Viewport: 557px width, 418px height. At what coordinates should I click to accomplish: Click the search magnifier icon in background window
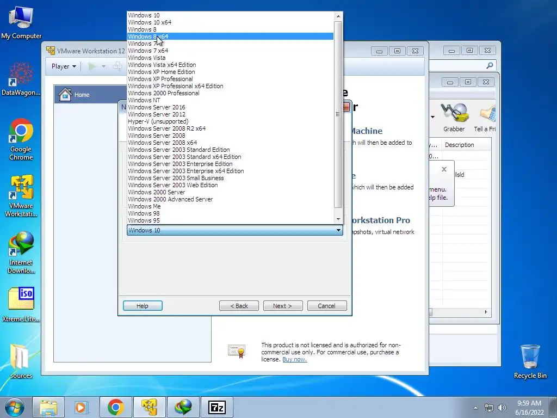point(490,65)
